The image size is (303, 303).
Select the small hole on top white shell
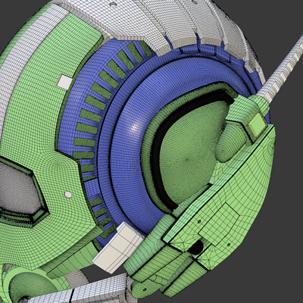point(114,4)
